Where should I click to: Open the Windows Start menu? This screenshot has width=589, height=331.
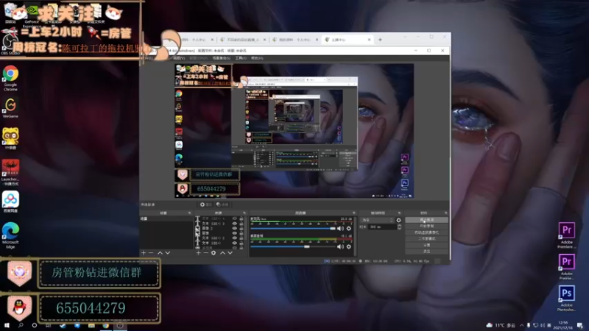click(x=7, y=326)
